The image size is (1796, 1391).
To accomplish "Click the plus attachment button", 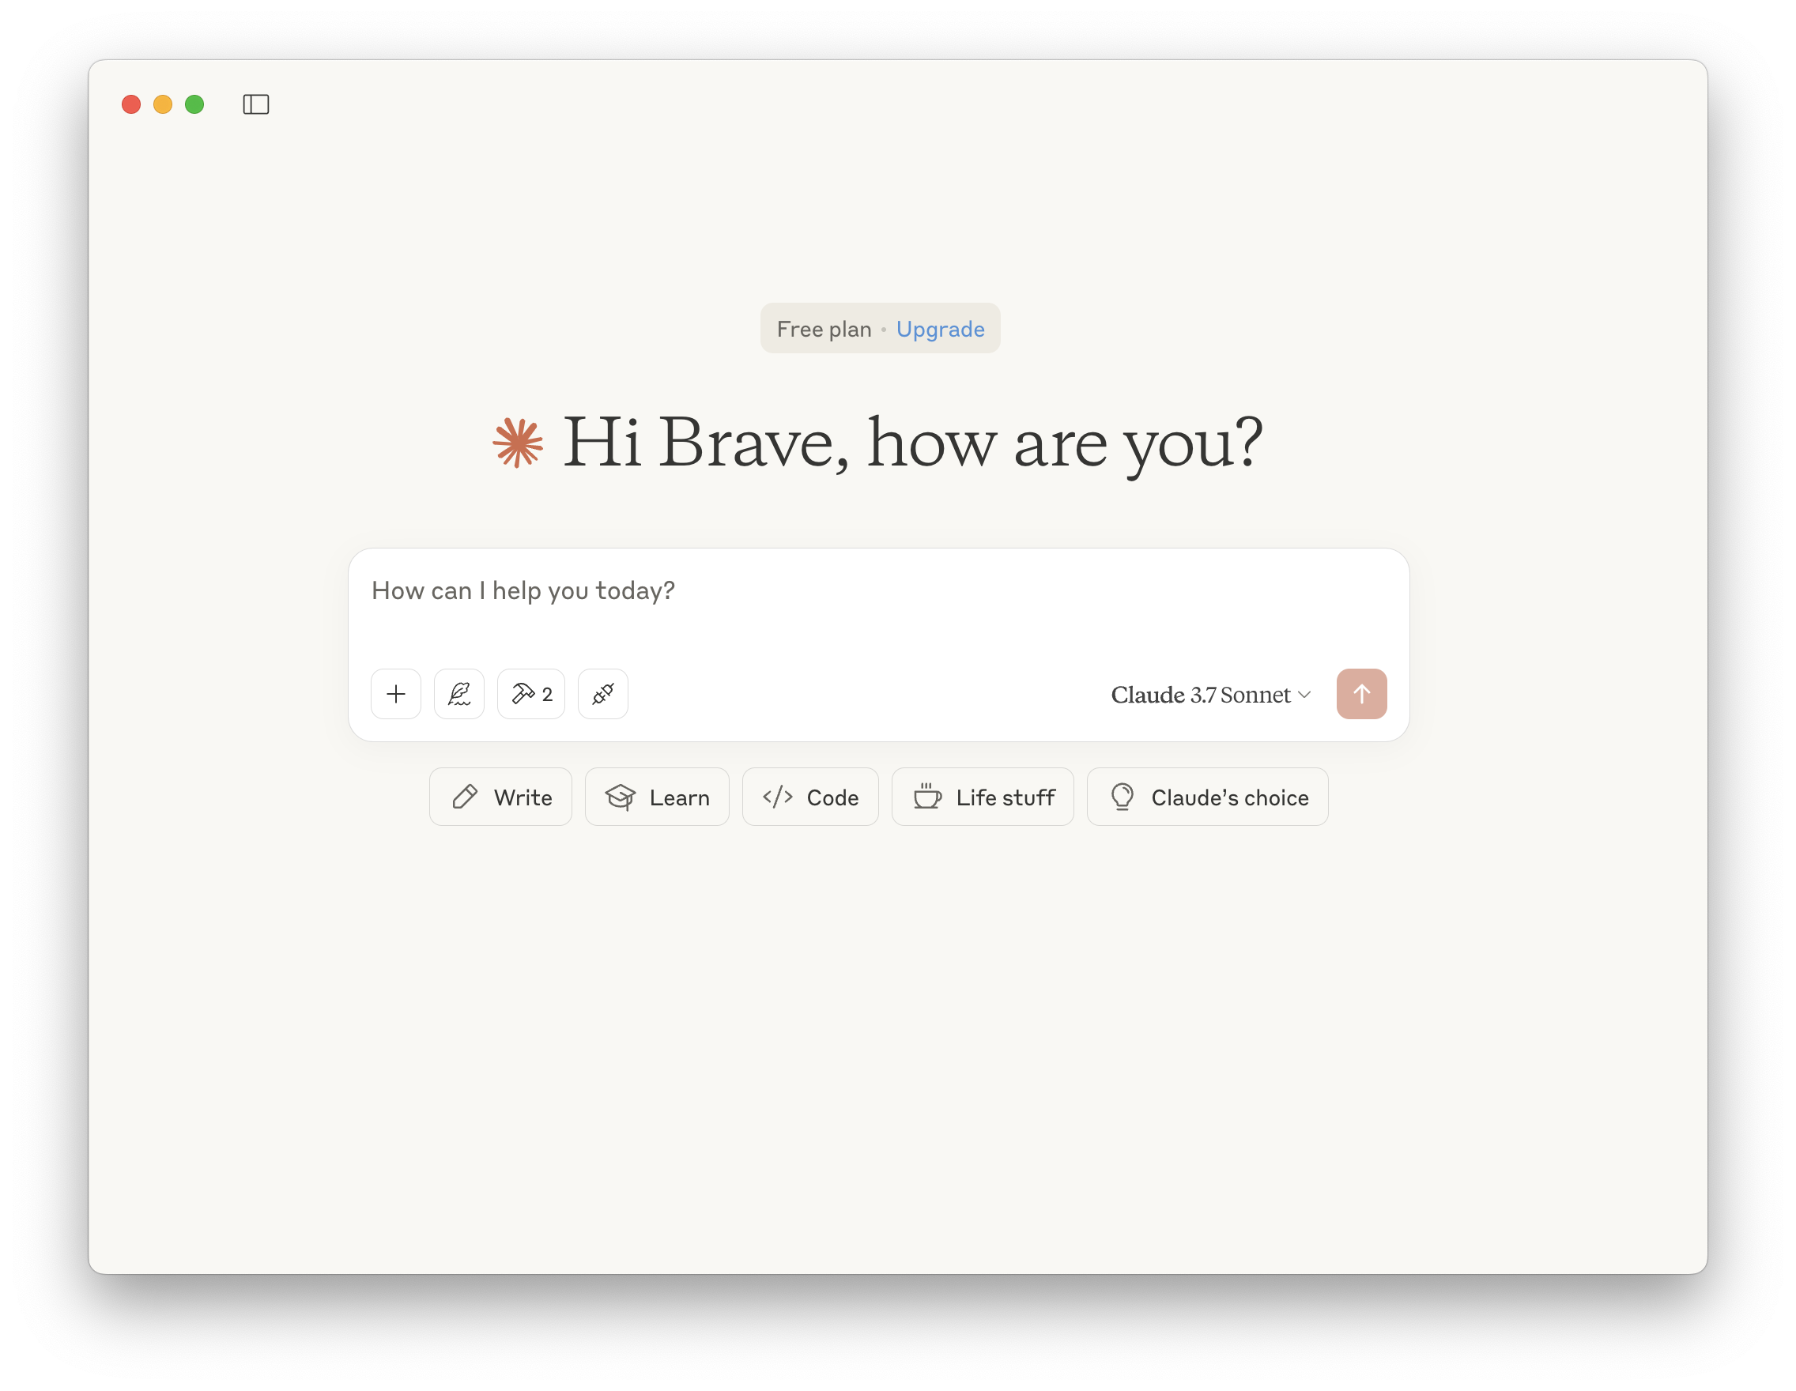I will click(x=395, y=694).
